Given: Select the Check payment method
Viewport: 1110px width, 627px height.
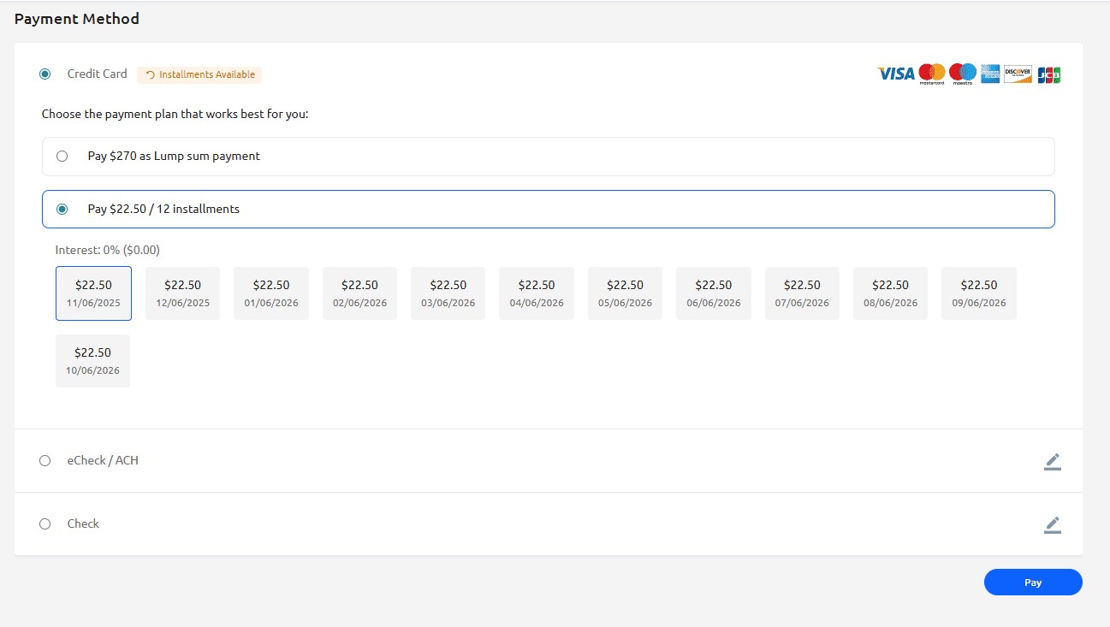Looking at the screenshot, I should click(x=45, y=523).
